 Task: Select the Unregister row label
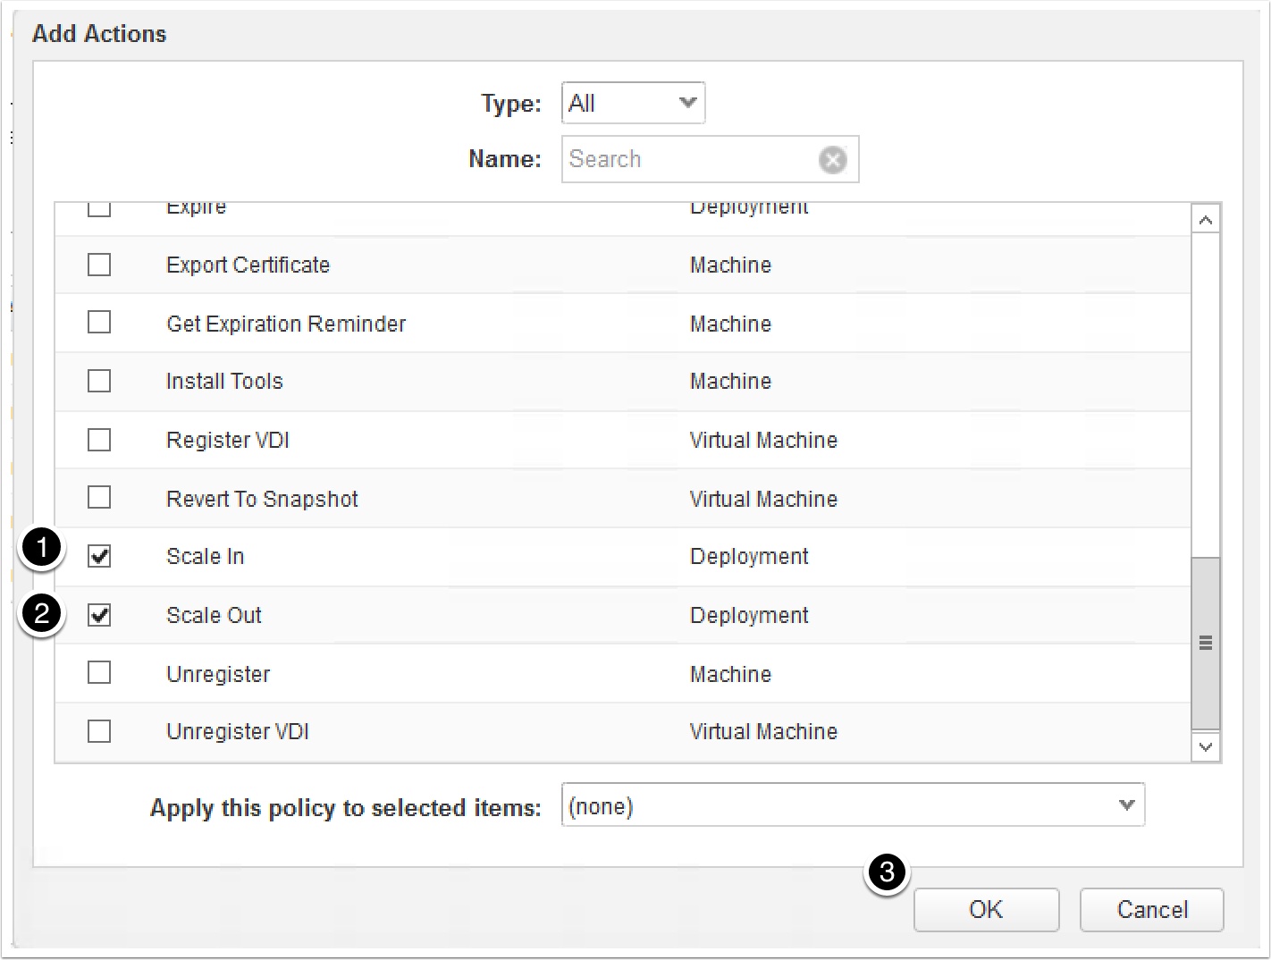218,675
